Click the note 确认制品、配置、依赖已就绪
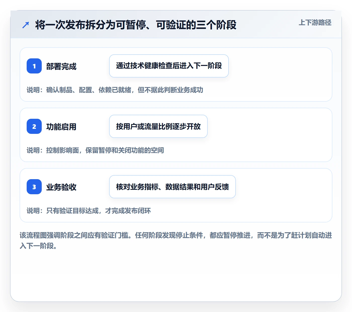Viewport: 352px width, 312px height. point(89,90)
